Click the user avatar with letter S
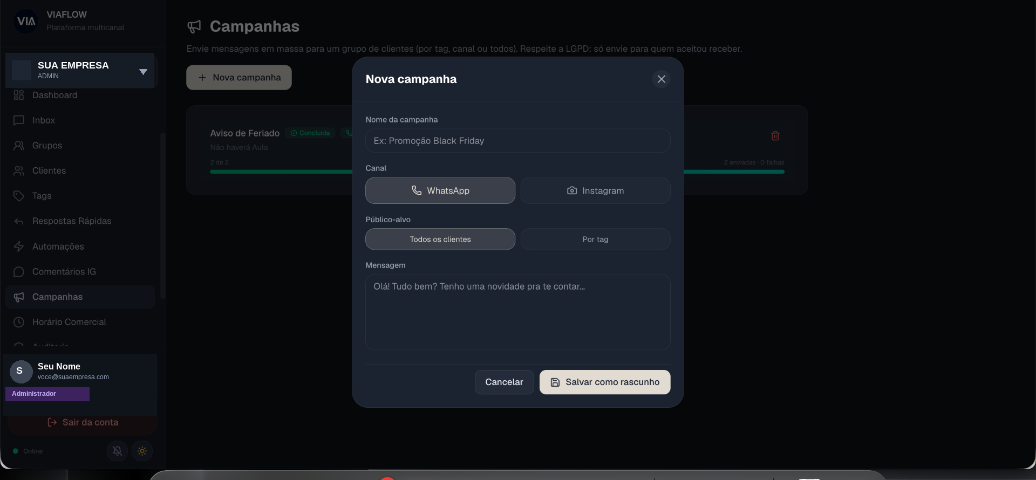 point(21,372)
